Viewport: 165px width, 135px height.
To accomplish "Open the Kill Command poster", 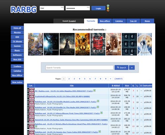I will (x=51, y=44).
